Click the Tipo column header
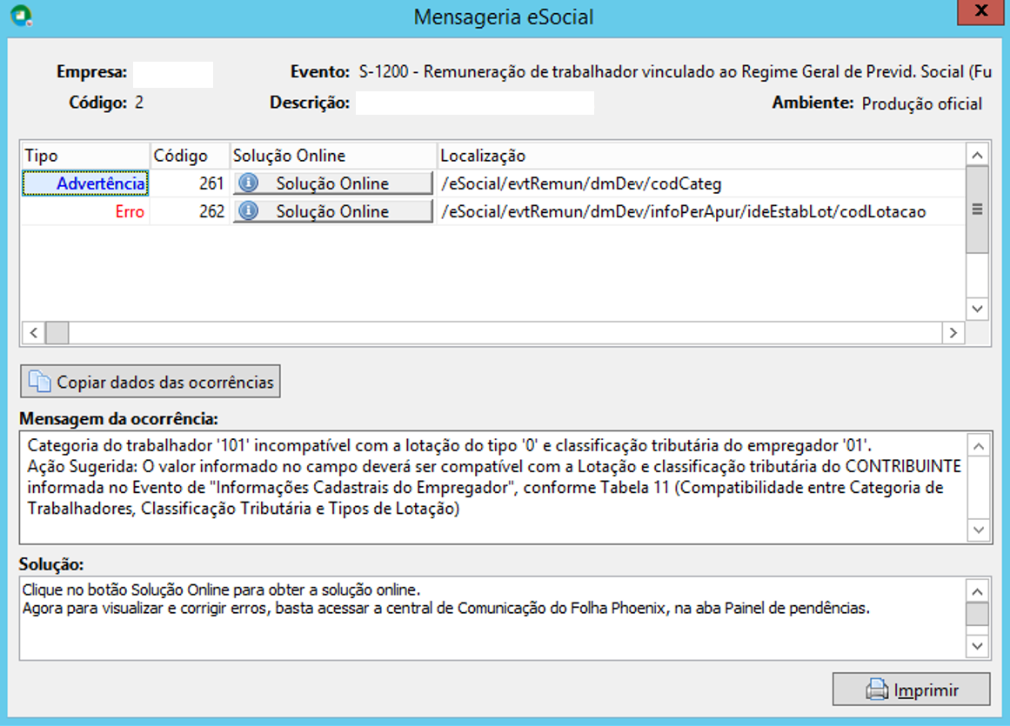The image size is (1010, 726). (85, 156)
